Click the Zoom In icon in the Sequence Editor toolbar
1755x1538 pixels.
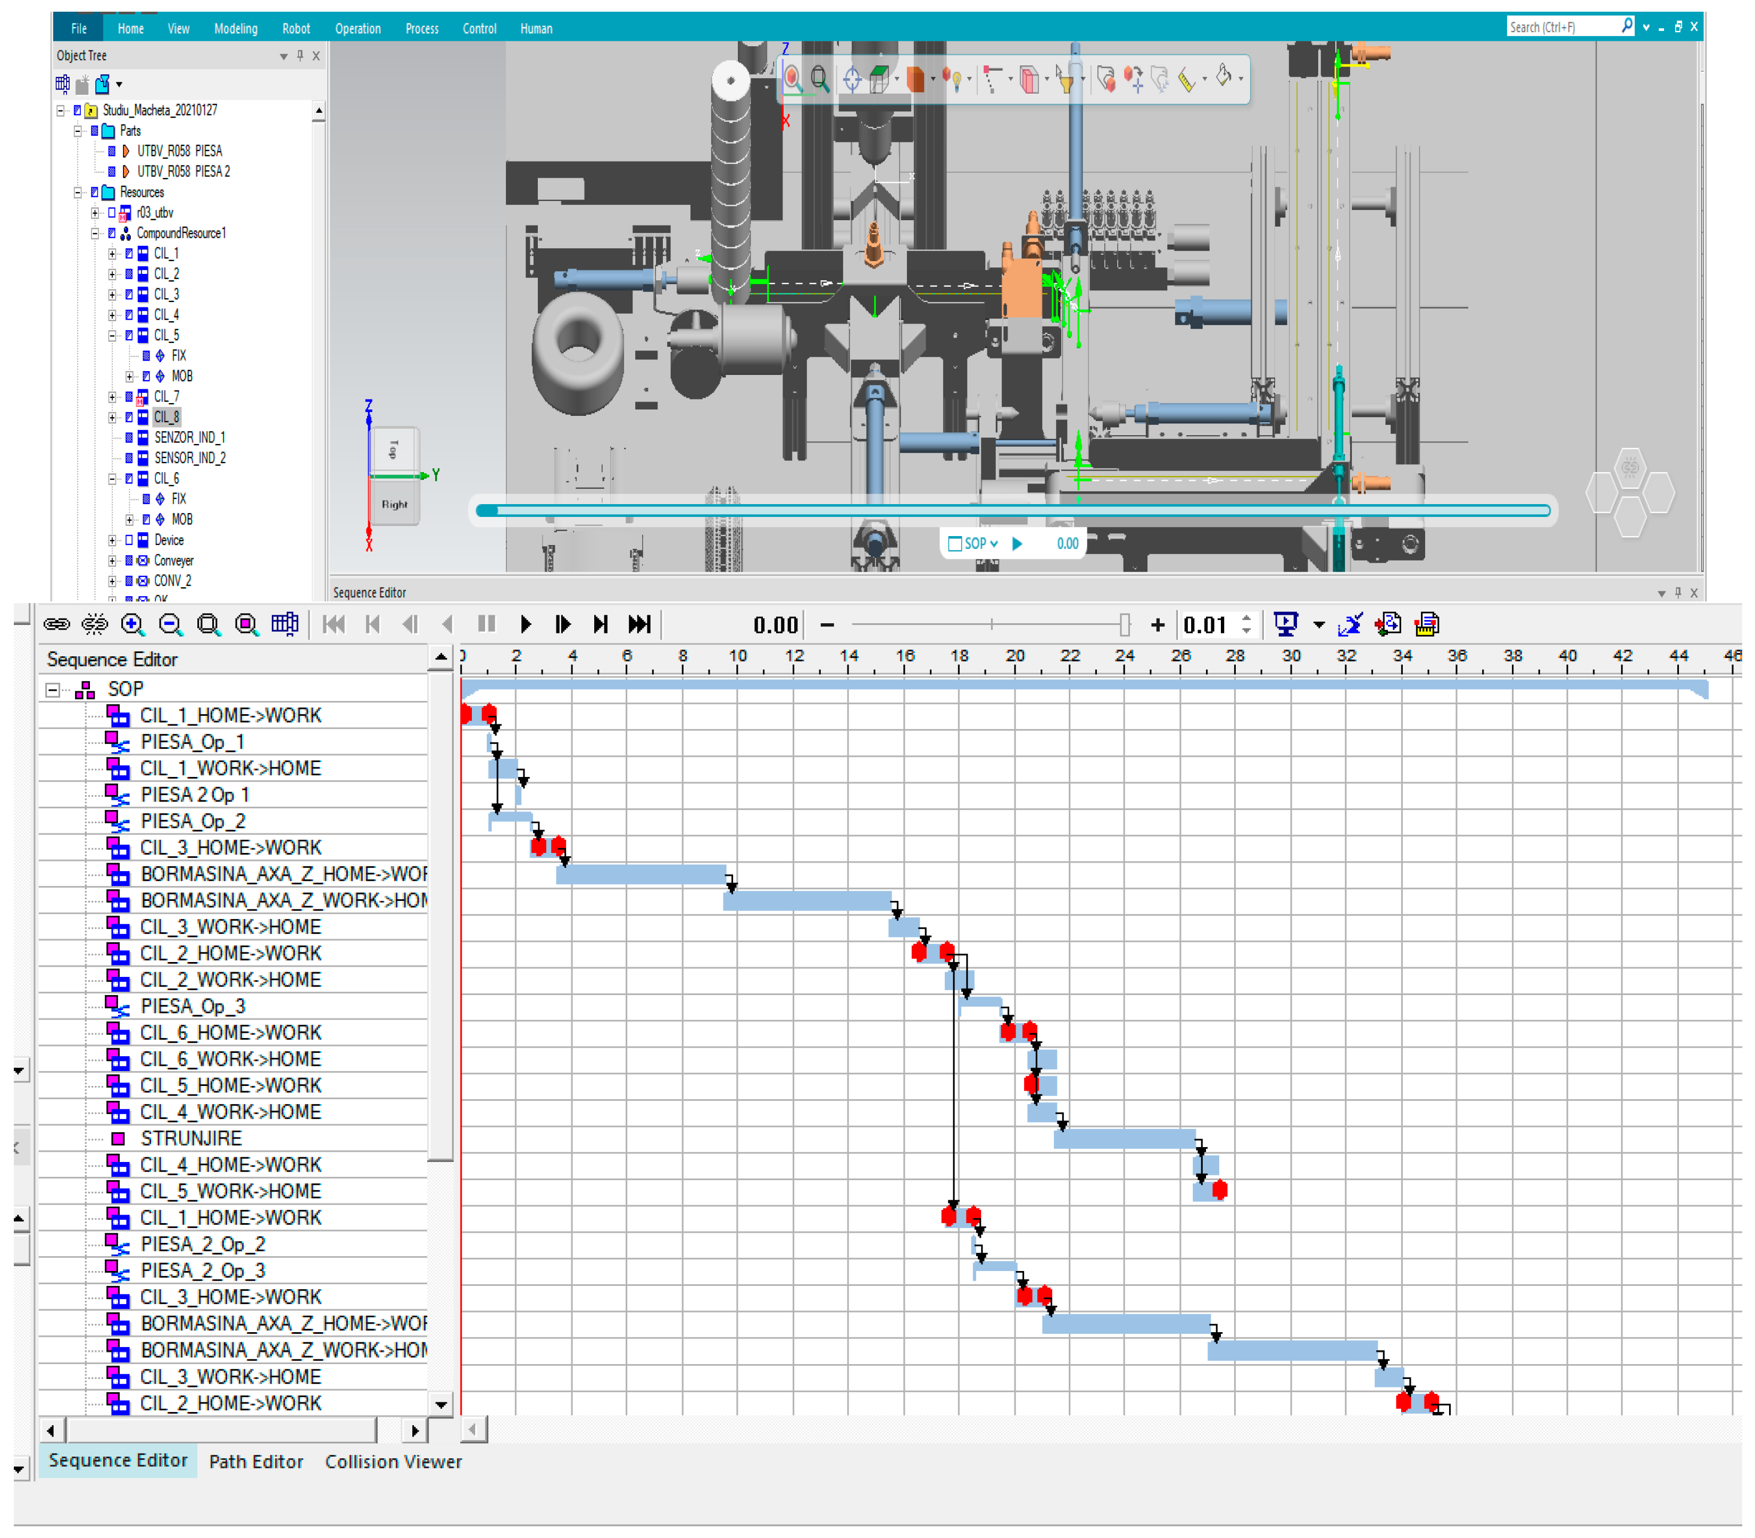(132, 625)
